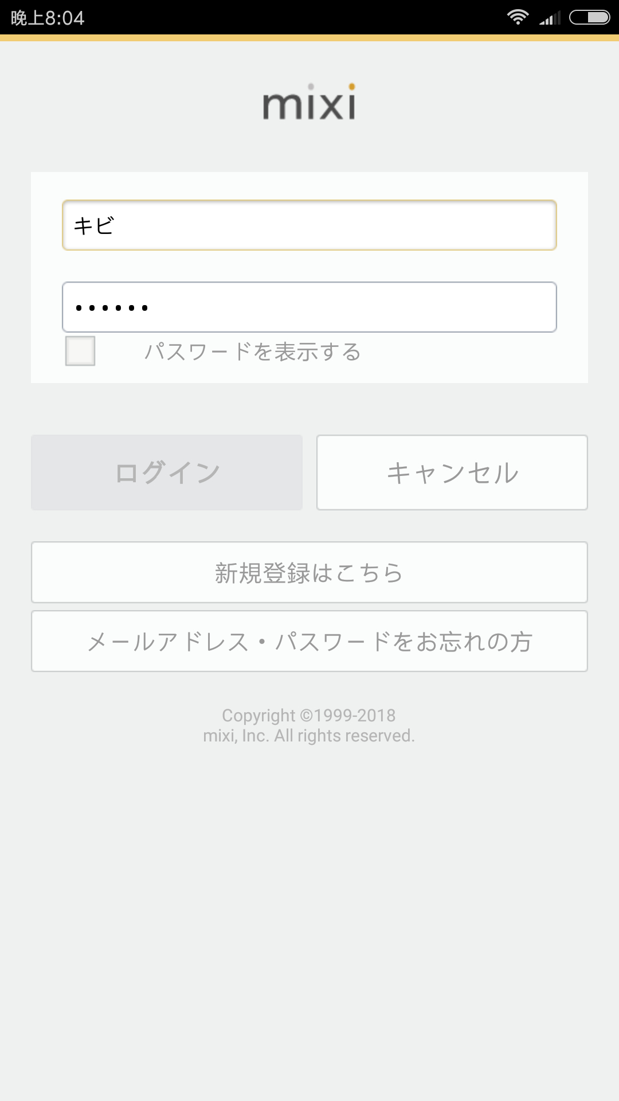The height and width of the screenshot is (1101, 619).
Task: Tap the battery indicator icon
Action: pos(589,18)
